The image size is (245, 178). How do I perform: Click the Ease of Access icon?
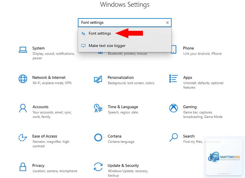coord(23,137)
